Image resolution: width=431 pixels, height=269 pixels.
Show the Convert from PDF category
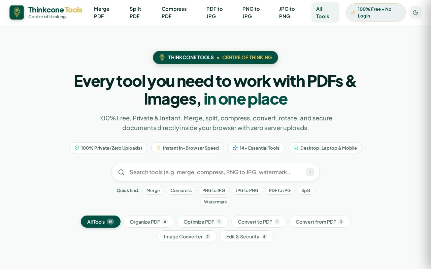coord(320,222)
